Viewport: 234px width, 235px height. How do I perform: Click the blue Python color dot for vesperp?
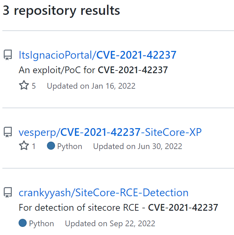(x=51, y=146)
